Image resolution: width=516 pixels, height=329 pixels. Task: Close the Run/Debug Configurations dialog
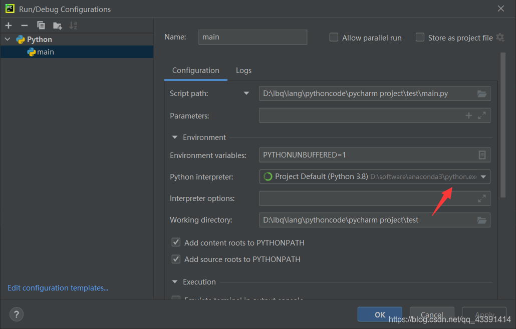[x=501, y=8]
